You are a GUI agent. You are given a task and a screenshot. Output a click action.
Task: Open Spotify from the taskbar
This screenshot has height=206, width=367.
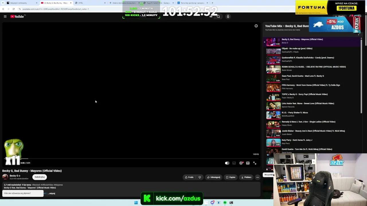point(225,203)
